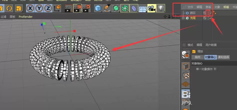Switch to Texture mode icon
This screenshot has width=237, height=110.
(186, 75)
